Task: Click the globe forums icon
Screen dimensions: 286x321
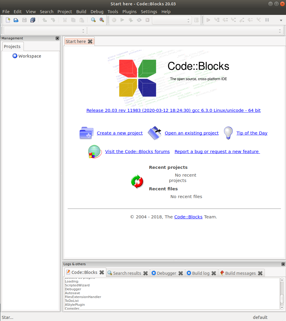Action: (x=95, y=152)
